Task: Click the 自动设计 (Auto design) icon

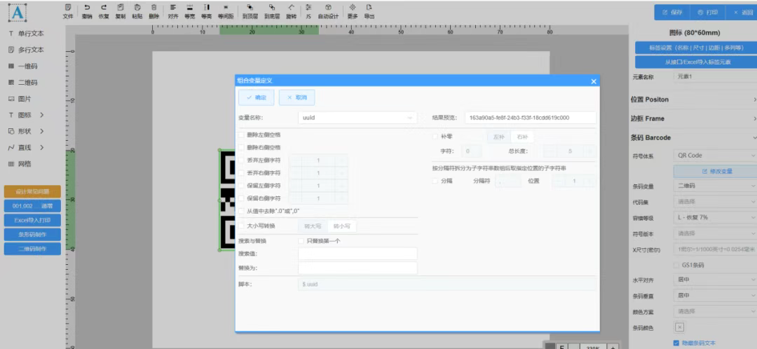Action: pos(328,11)
